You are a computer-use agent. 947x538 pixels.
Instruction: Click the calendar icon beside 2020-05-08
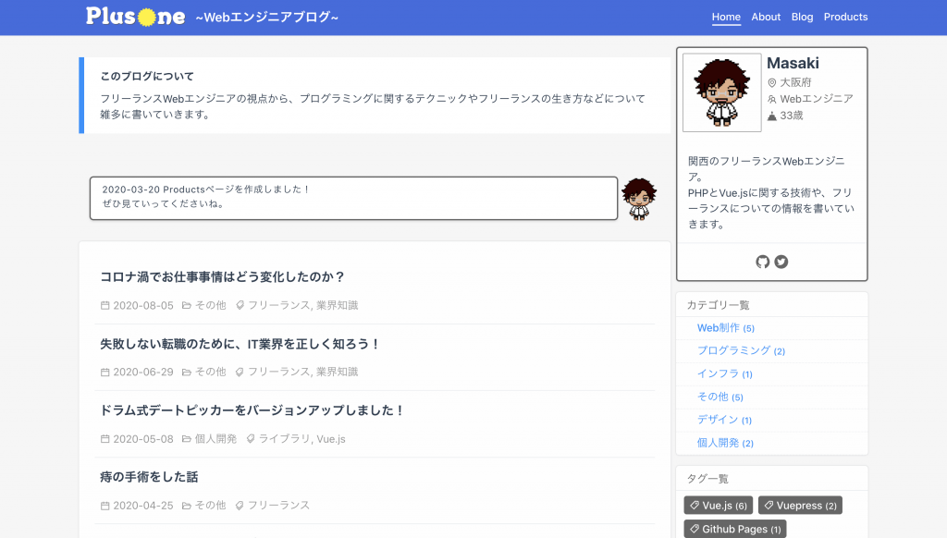point(105,439)
